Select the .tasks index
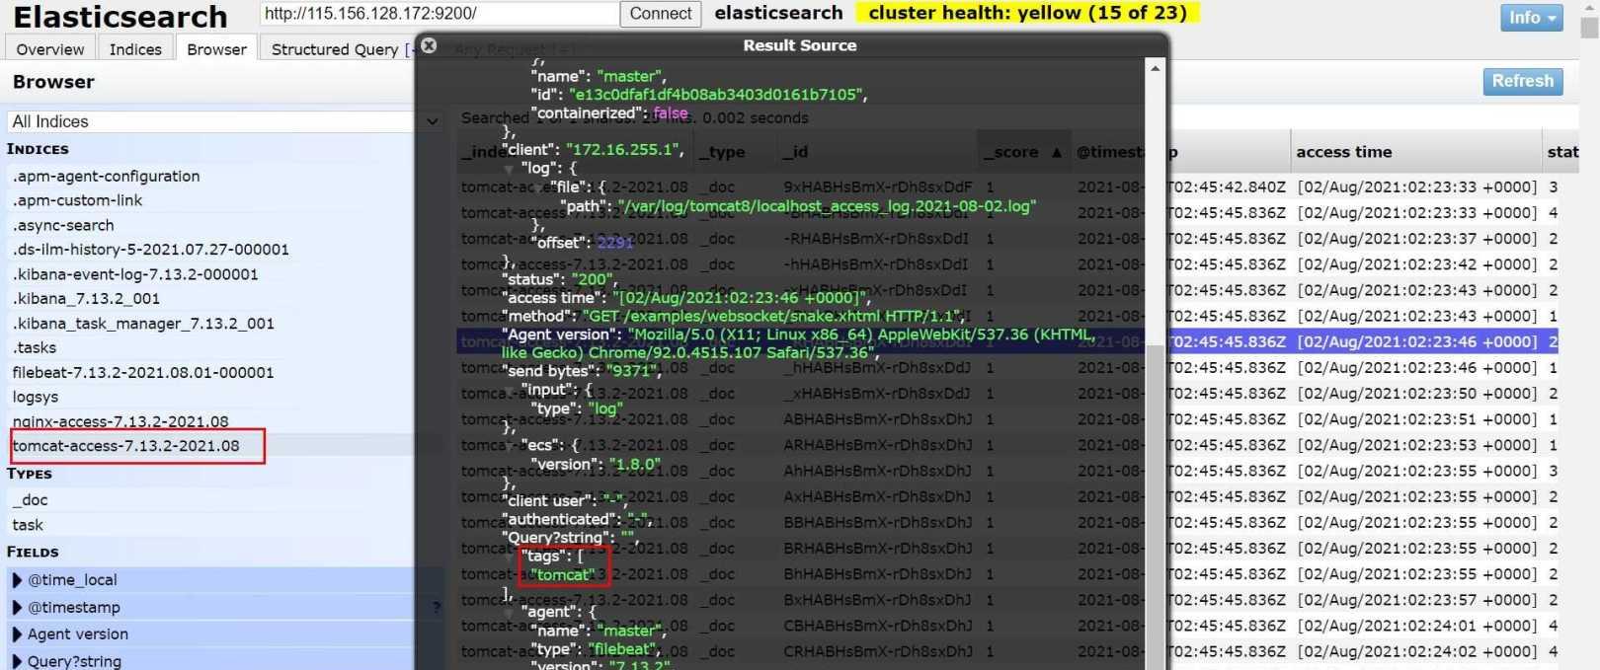Viewport: 1600px width, 670px height. [x=35, y=347]
